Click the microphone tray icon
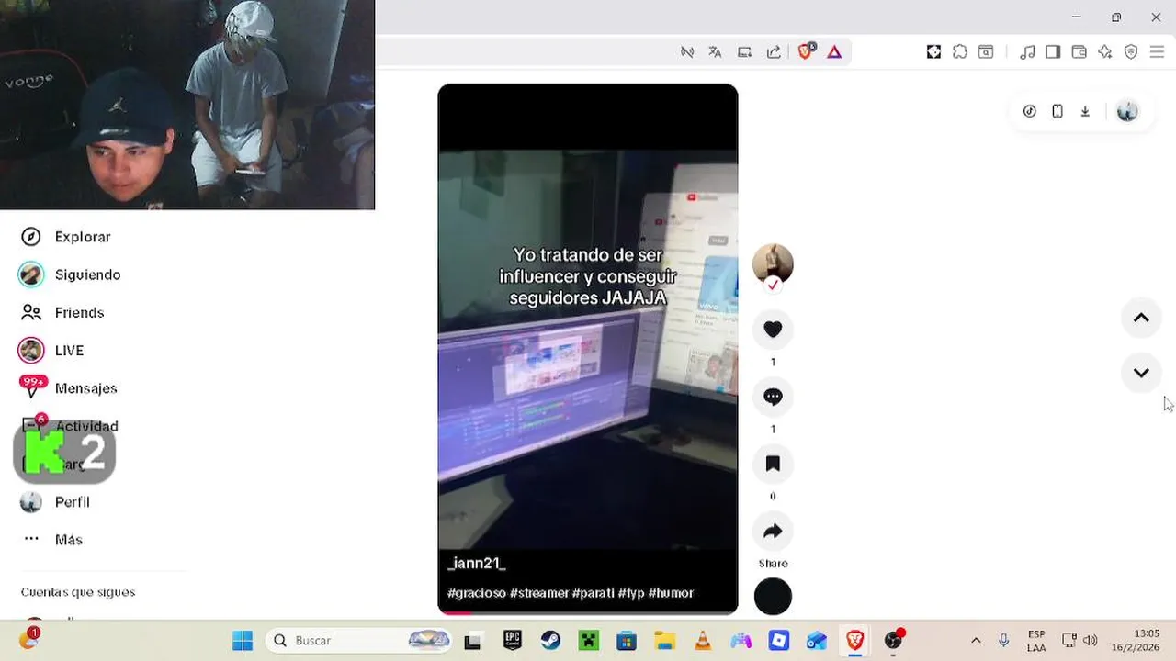Viewport: 1176px width, 661px height. [1003, 641]
